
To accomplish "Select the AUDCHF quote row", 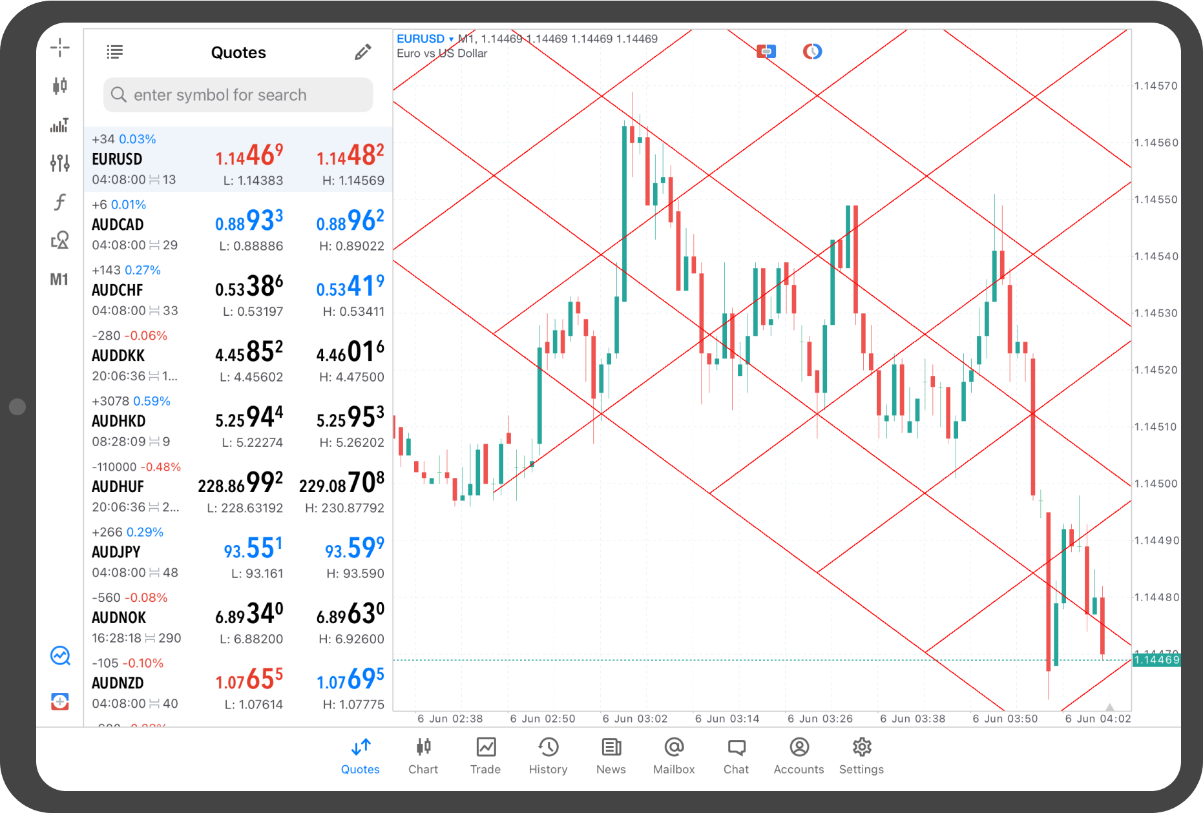I will coord(238,290).
